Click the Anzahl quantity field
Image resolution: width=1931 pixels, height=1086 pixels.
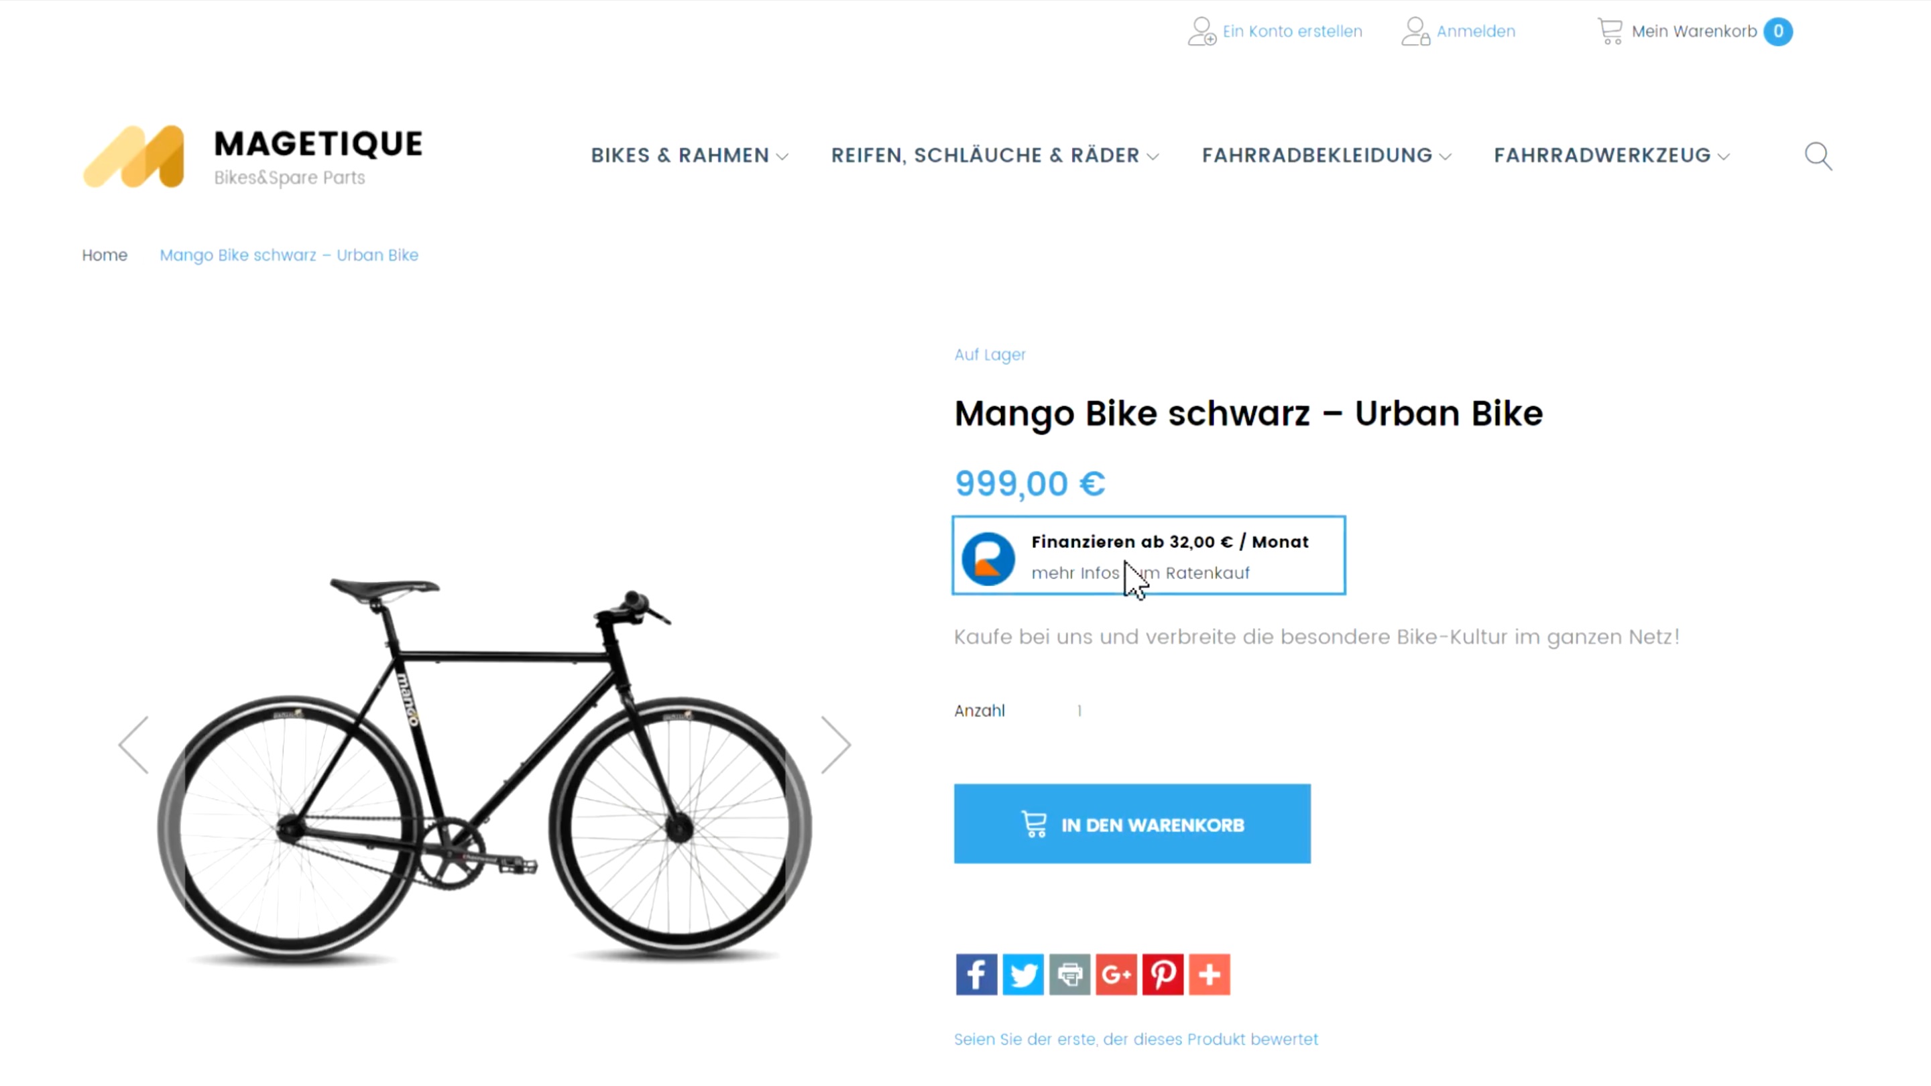pos(1079,711)
